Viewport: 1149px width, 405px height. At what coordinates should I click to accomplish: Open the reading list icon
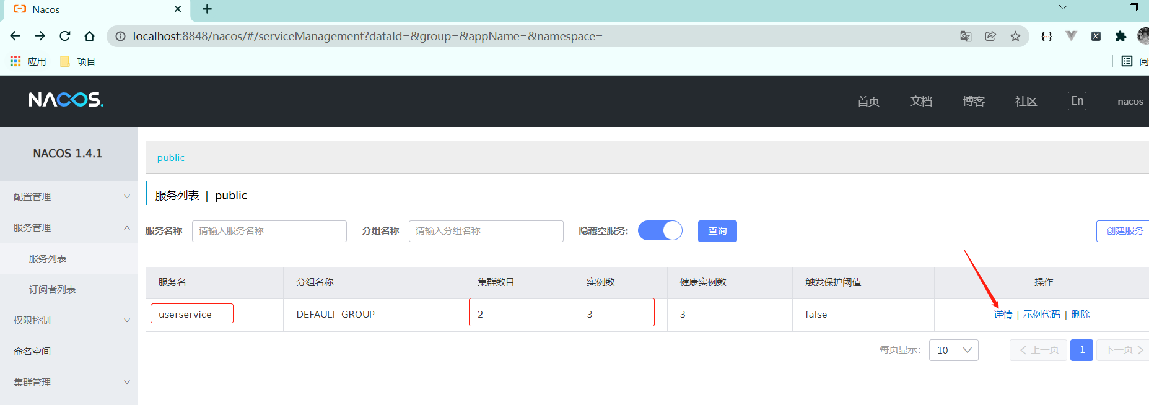tap(1127, 61)
